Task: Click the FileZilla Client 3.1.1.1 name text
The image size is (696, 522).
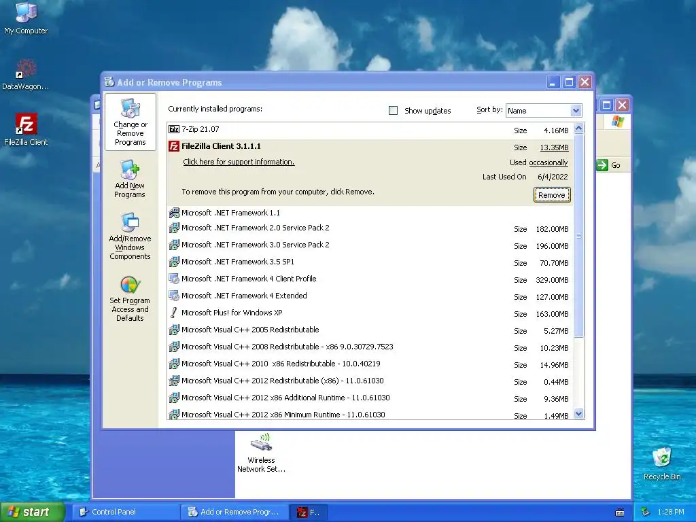Action: point(221,146)
